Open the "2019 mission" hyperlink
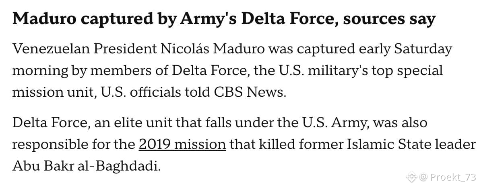 [x=182, y=144]
